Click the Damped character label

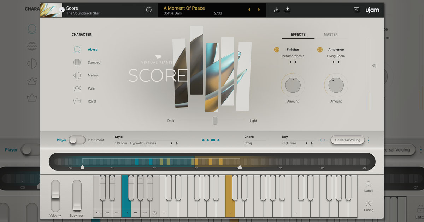click(x=94, y=63)
